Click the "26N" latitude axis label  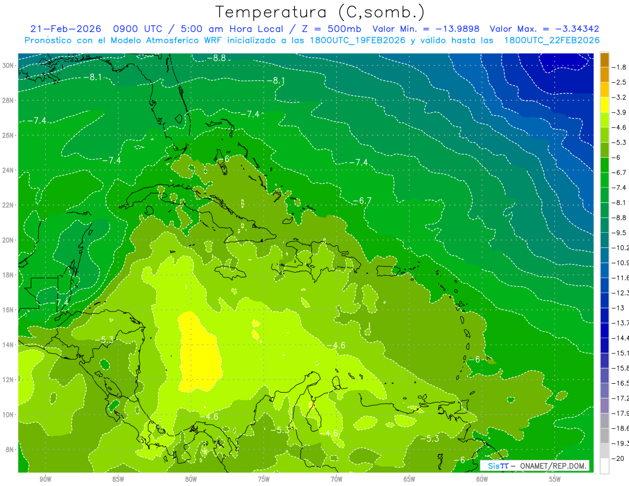8,135
